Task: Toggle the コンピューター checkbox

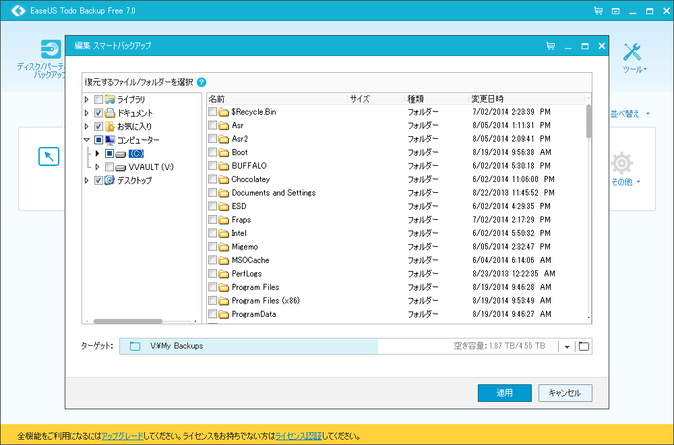Action: point(98,140)
